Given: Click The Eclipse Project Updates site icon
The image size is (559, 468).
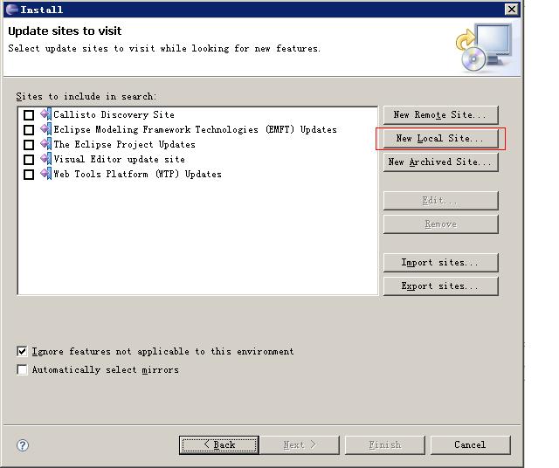Looking at the screenshot, I should [x=46, y=144].
